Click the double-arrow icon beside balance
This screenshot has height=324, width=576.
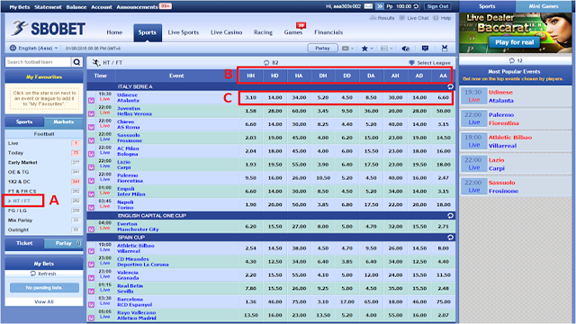(x=380, y=6)
